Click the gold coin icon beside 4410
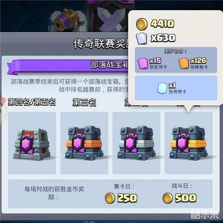The height and width of the screenshot is (223, 223). pyautogui.click(x=142, y=24)
